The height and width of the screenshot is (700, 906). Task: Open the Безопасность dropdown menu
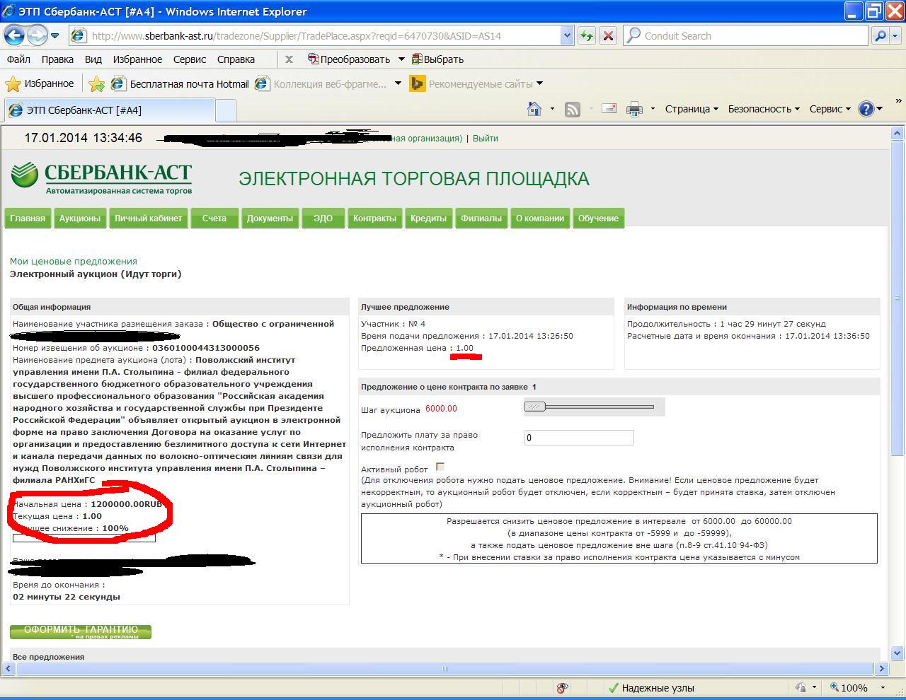[763, 109]
